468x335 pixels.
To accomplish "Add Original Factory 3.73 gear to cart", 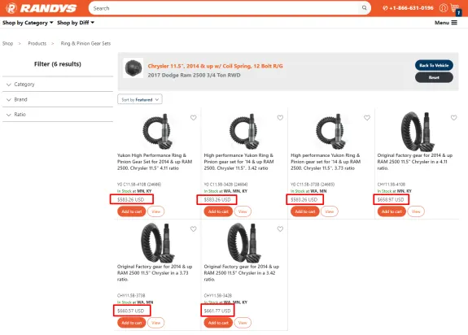I will 132,323.
